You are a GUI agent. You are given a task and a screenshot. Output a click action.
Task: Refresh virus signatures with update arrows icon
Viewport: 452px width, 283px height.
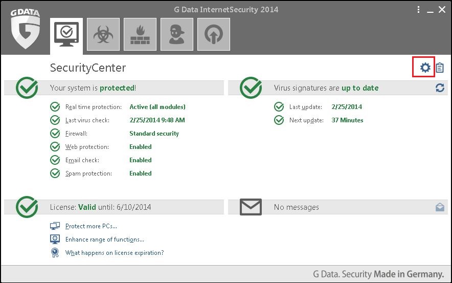click(x=440, y=88)
